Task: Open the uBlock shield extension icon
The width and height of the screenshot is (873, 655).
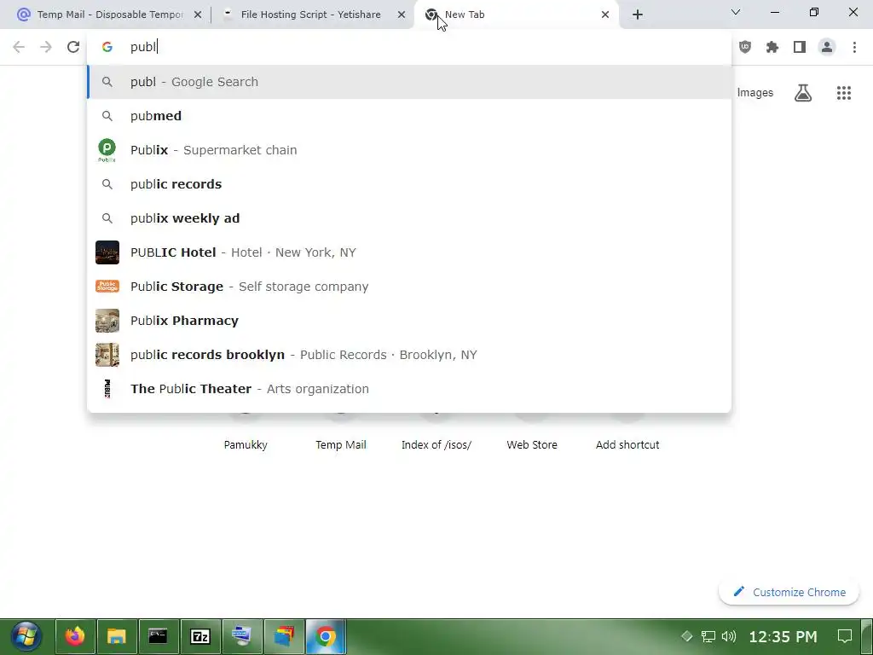Action: click(x=745, y=47)
